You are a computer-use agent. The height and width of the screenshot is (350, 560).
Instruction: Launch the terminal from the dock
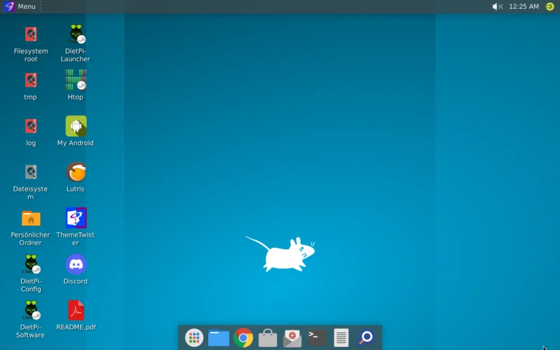point(317,338)
